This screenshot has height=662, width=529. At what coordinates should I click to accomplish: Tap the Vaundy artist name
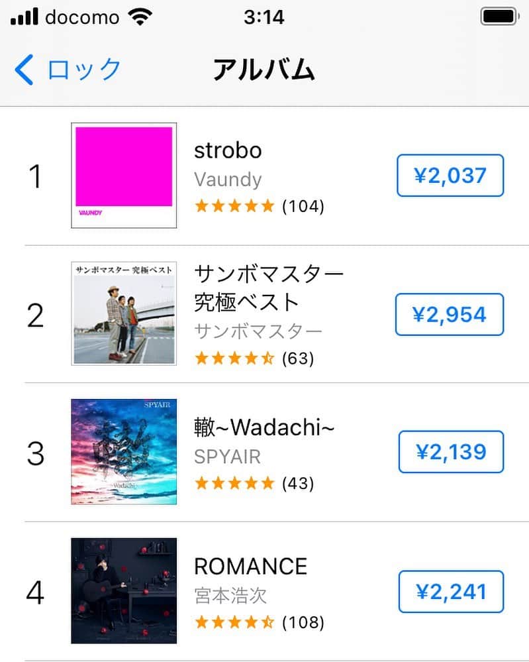(228, 180)
